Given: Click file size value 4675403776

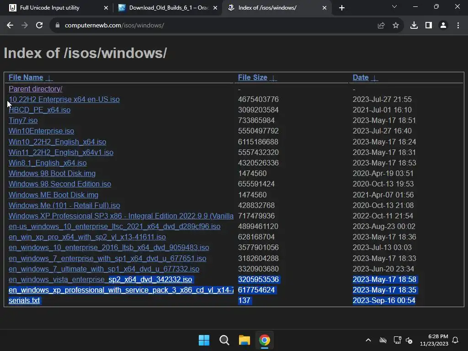Looking at the screenshot, I should tap(258, 99).
